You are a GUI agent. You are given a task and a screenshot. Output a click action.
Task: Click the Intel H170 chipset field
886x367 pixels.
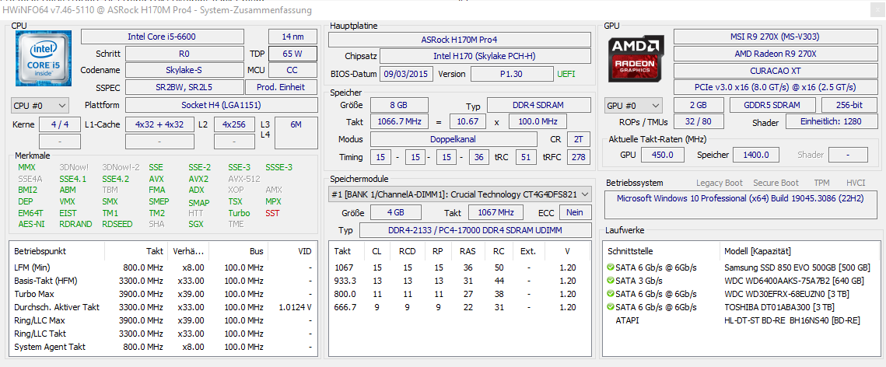(x=485, y=57)
